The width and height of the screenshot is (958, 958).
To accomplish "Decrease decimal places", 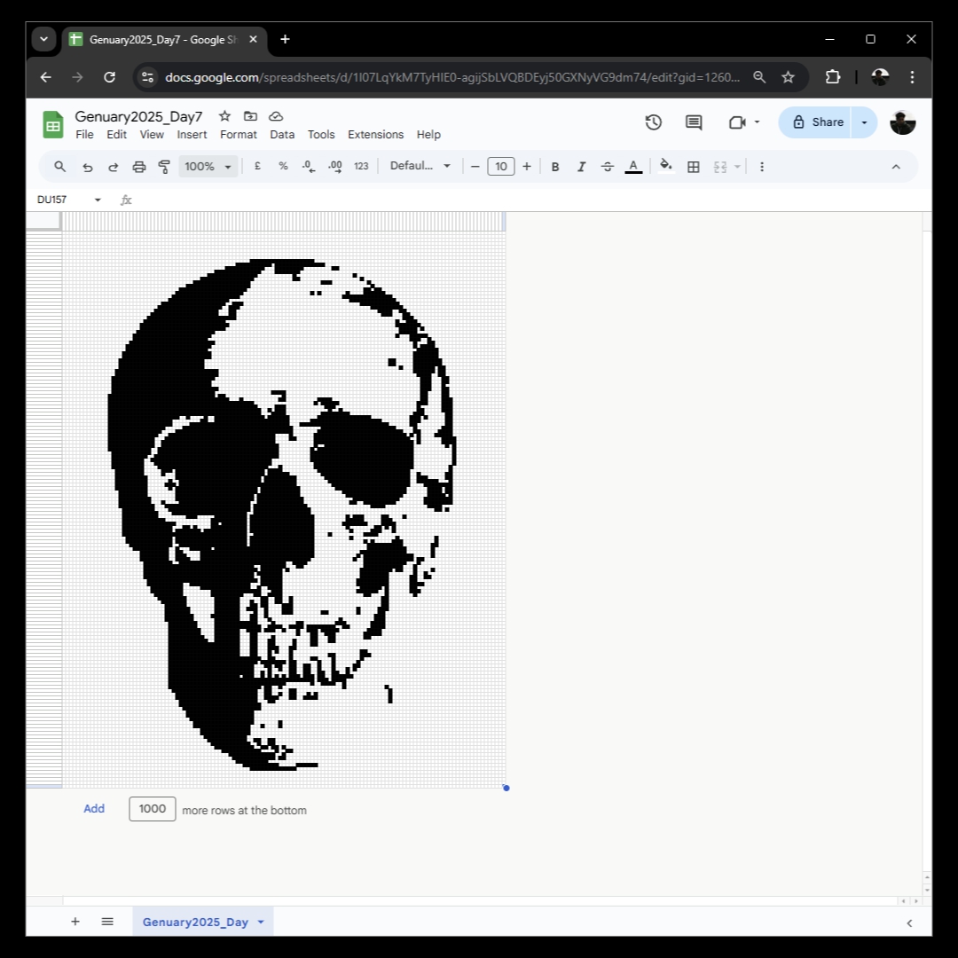I will point(308,166).
